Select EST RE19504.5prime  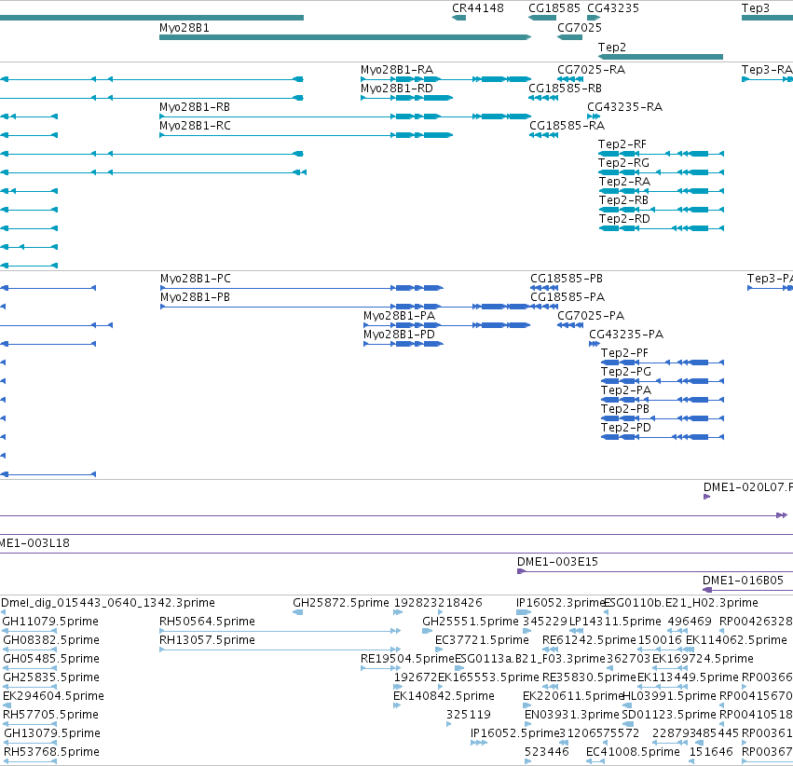(381, 668)
